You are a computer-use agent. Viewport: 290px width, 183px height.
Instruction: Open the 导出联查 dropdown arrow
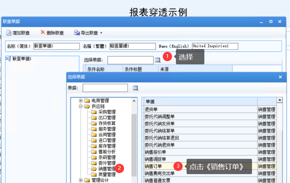[x=101, y=33]
